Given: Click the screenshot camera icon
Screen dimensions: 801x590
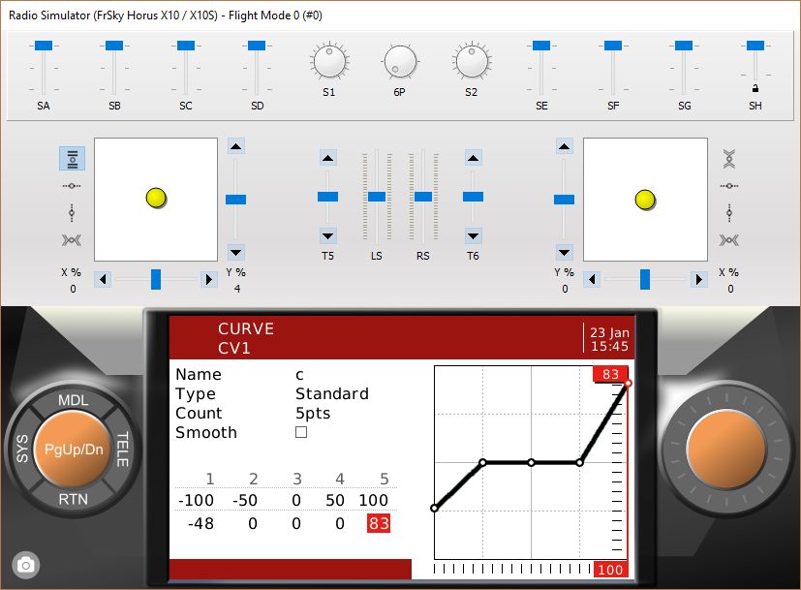Looking at the screenshot, I should pos(26,565).
